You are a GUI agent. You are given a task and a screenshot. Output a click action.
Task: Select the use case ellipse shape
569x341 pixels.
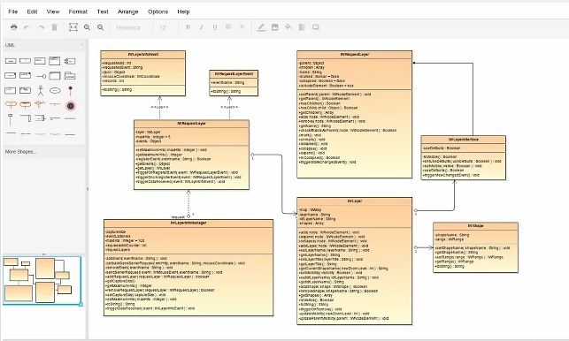click(55, 91)
